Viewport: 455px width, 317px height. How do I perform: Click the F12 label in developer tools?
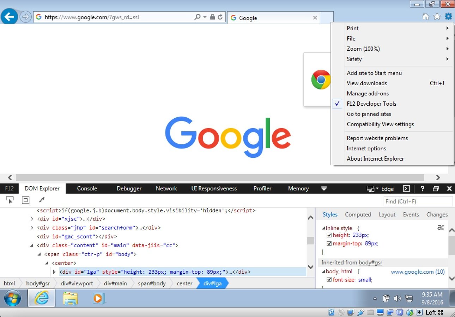pyautogui.click(x=10, y=188)
